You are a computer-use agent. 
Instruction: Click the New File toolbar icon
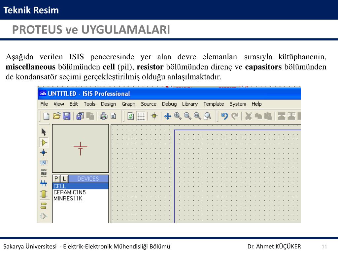tap(46, 116)
